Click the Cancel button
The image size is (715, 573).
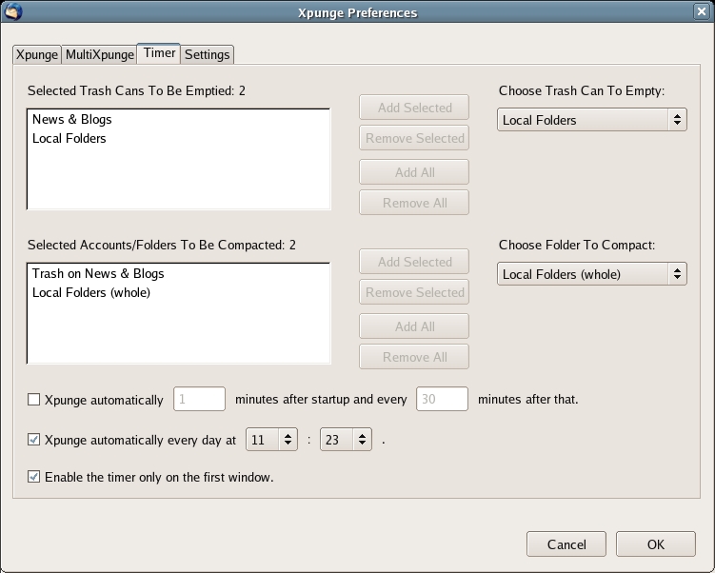point(566,544)
